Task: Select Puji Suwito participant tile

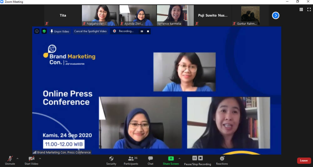Action: [213, 15]
